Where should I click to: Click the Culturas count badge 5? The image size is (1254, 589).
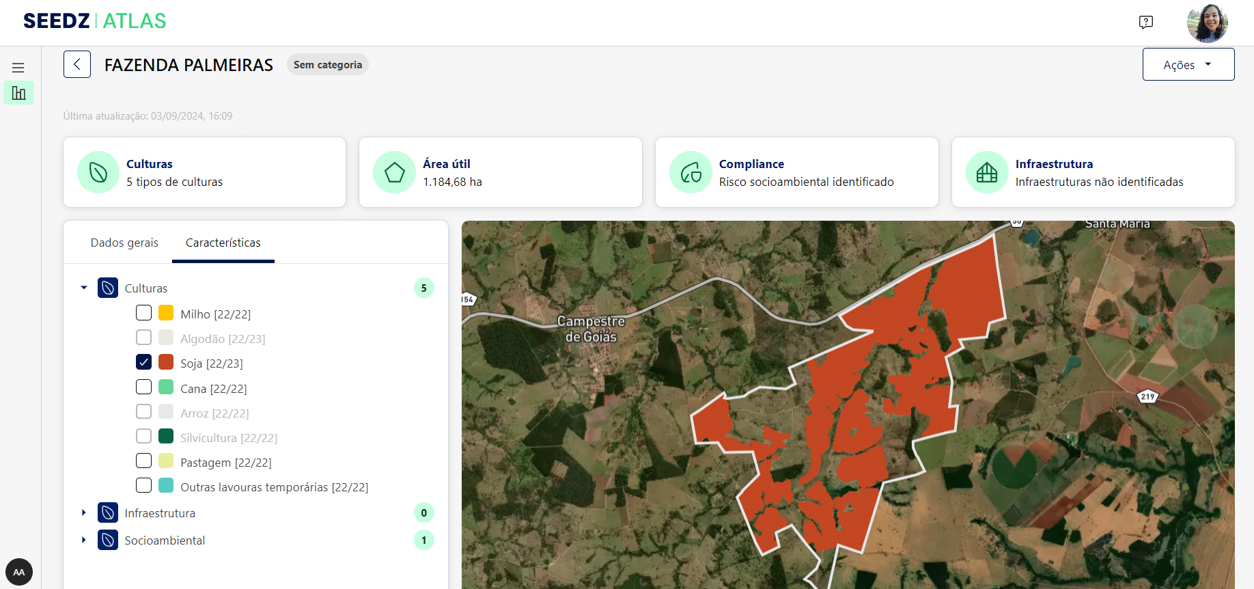click(424, 288)
